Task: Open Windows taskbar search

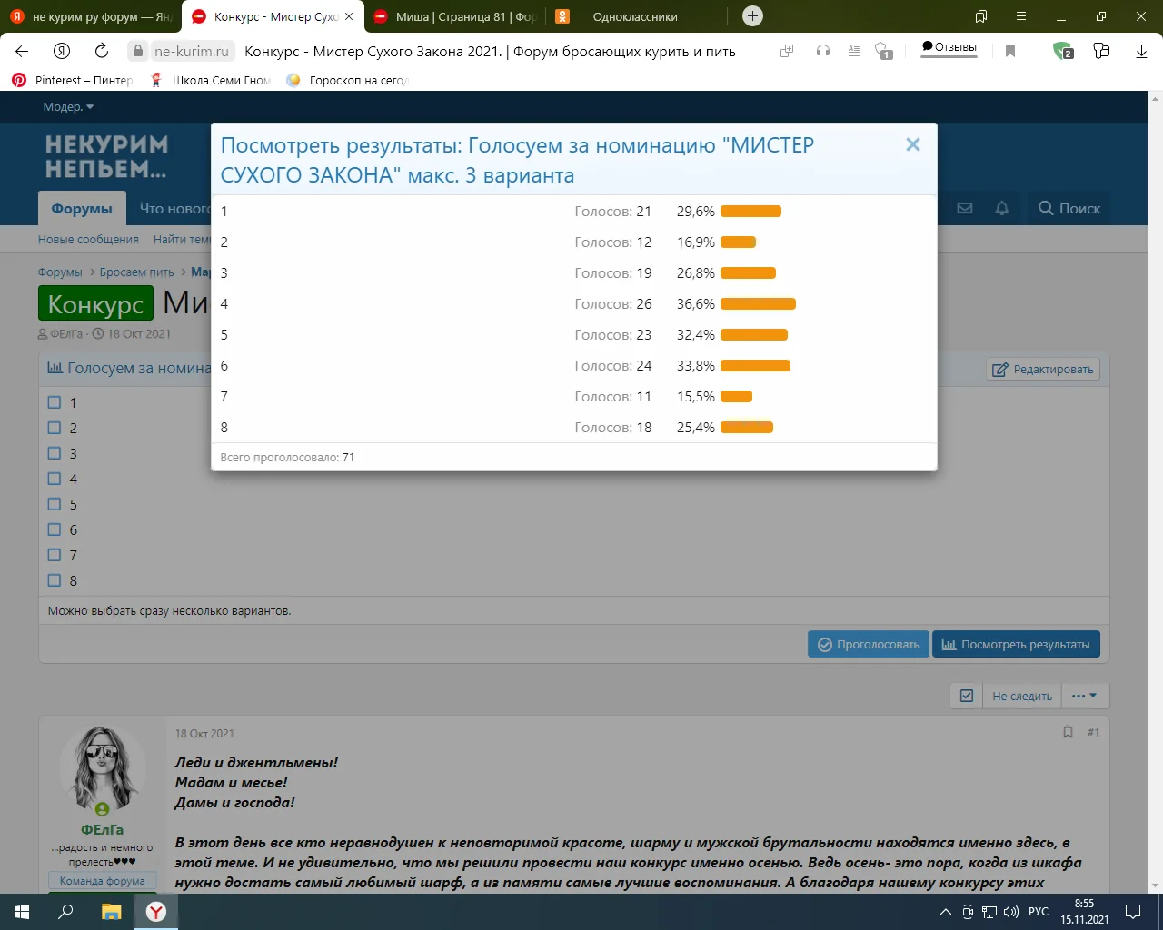Action: point(65,912)
